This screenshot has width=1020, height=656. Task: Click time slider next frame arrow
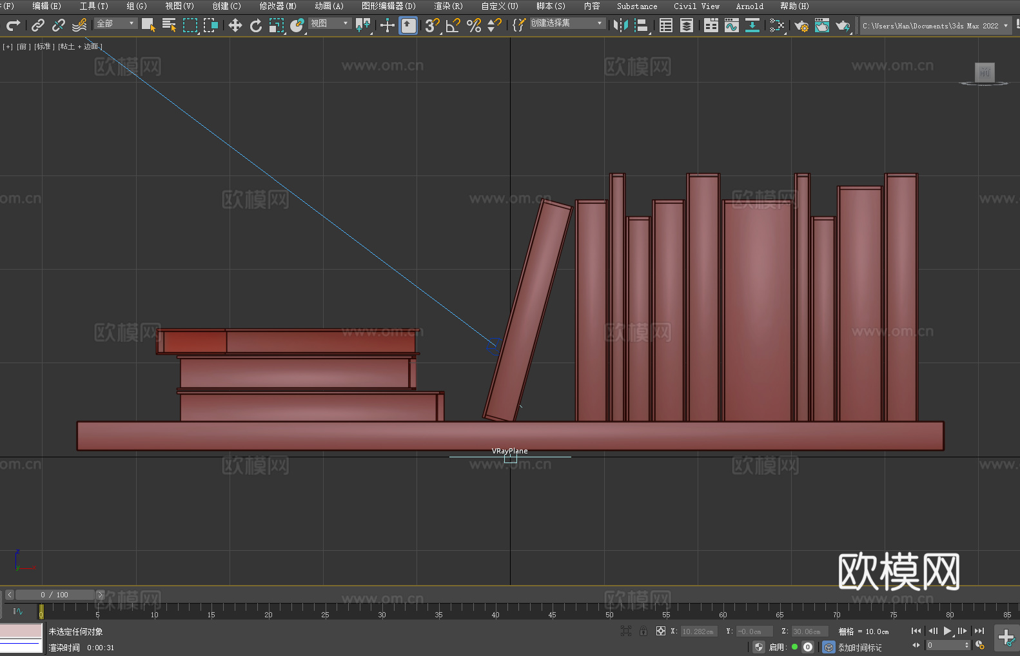coord(100,595)
